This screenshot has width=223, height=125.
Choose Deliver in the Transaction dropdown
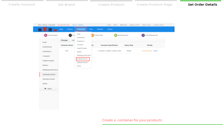[79, 66]
